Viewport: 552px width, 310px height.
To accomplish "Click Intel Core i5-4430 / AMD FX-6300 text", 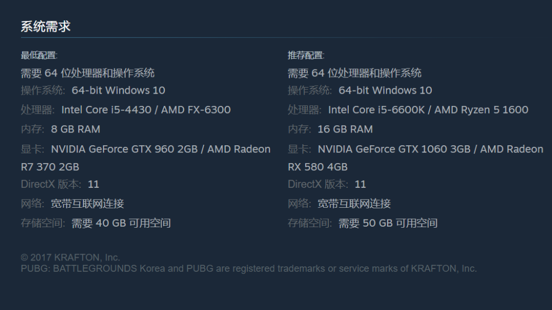I will coord(146,110).
